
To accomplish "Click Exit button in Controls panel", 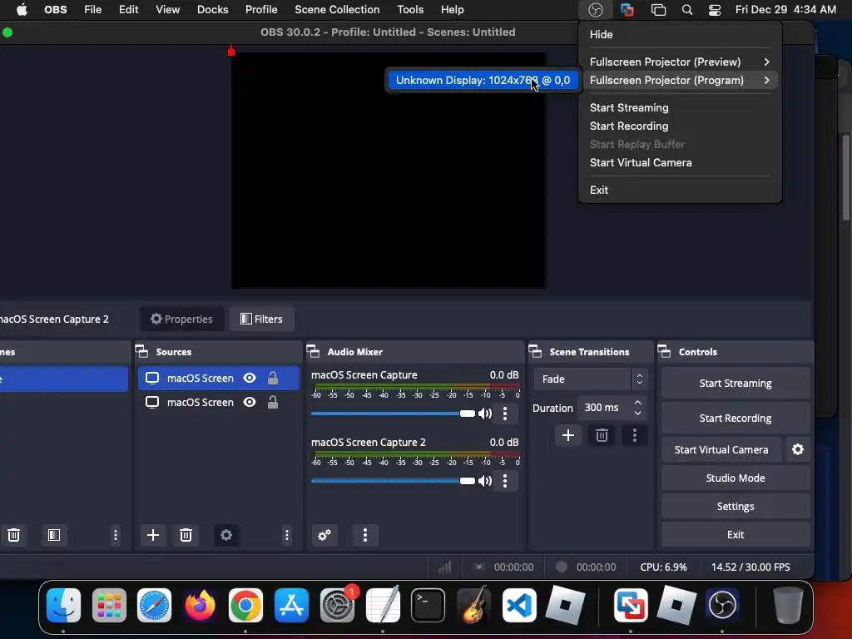I will pyautogui.click(x=736, y=535).
